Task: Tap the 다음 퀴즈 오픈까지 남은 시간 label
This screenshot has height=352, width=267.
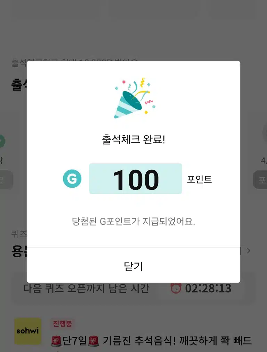Action: pos(86,289)
